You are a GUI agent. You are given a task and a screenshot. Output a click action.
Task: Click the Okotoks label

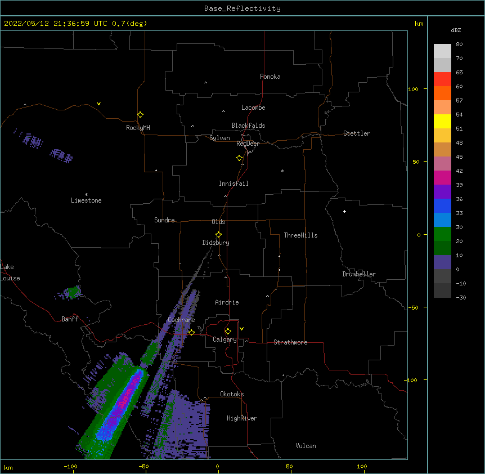pyautogui.click(x=232, y=394)
